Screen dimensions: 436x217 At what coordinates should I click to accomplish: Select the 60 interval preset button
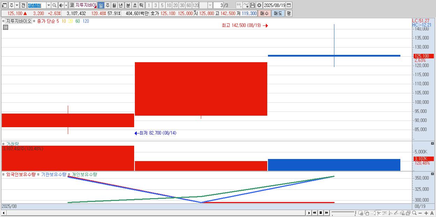(189, 5)
